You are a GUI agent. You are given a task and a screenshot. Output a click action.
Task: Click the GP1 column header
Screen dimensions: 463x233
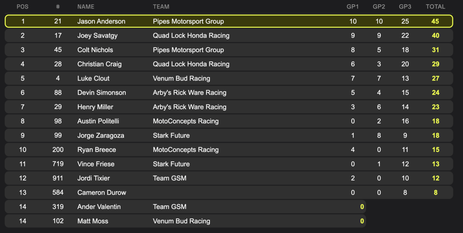coord(353,7)
